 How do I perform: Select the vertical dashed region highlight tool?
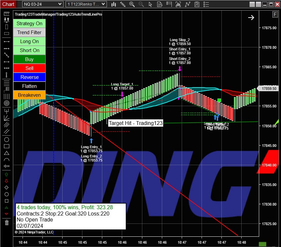point(7,27)
